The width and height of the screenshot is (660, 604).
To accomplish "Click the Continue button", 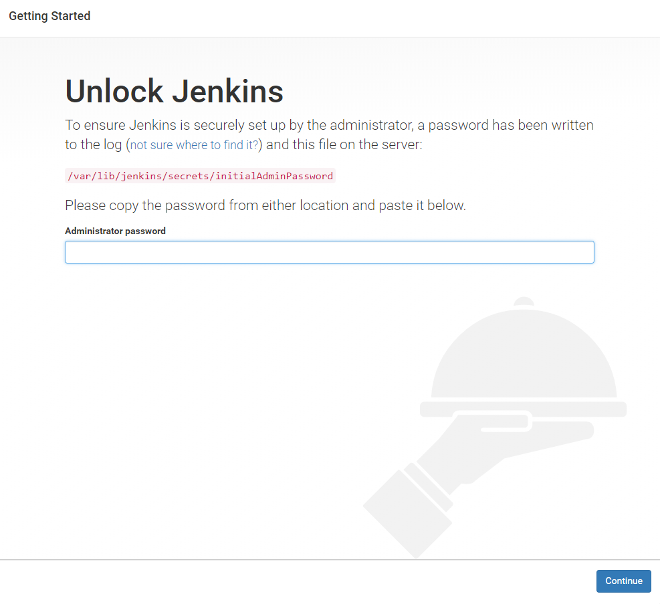I will coord(623,581).
